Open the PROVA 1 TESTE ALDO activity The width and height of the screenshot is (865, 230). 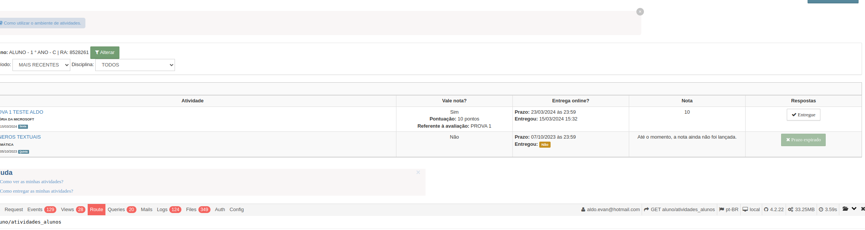tap(22, 112)
